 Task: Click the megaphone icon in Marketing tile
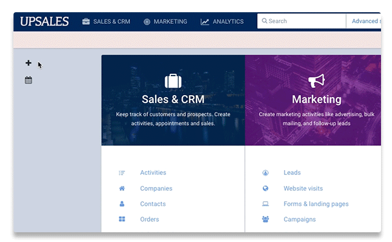[316, 80]
